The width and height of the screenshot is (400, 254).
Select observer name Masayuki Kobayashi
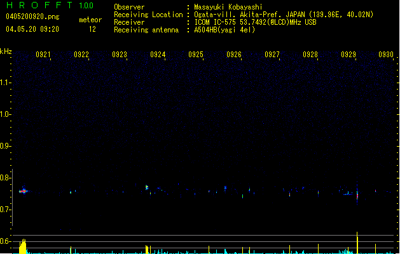coord(228,7)
